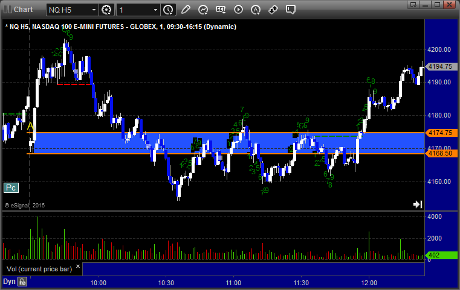Expand the interval 1 dropdown

click(156, 10)
